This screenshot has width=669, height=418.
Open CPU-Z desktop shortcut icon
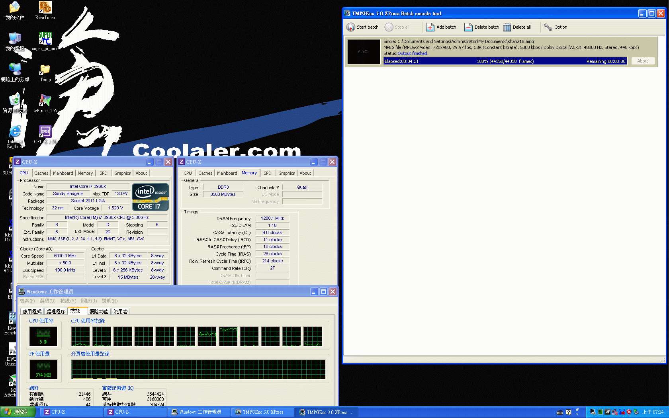click(x=45, y=131)
